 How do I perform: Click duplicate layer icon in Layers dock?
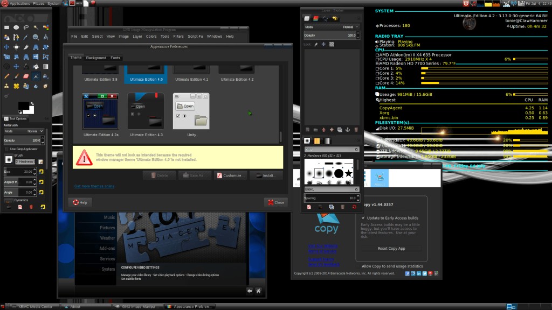click(340, 130)
